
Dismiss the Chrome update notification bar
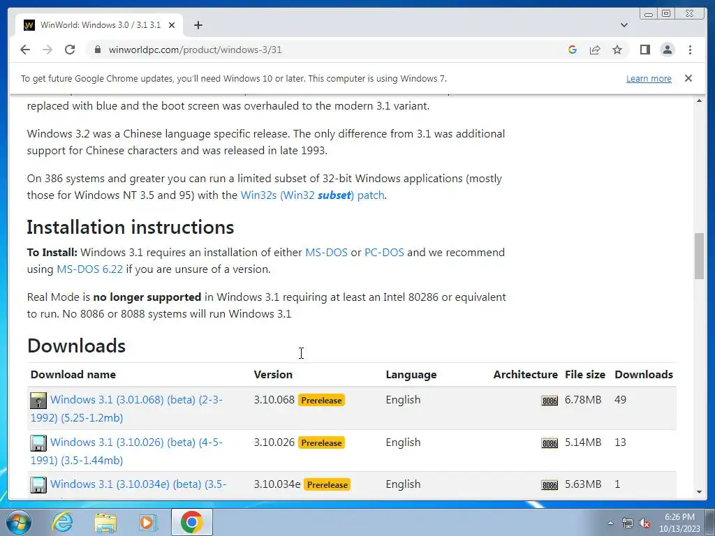(x=688, y=78)
